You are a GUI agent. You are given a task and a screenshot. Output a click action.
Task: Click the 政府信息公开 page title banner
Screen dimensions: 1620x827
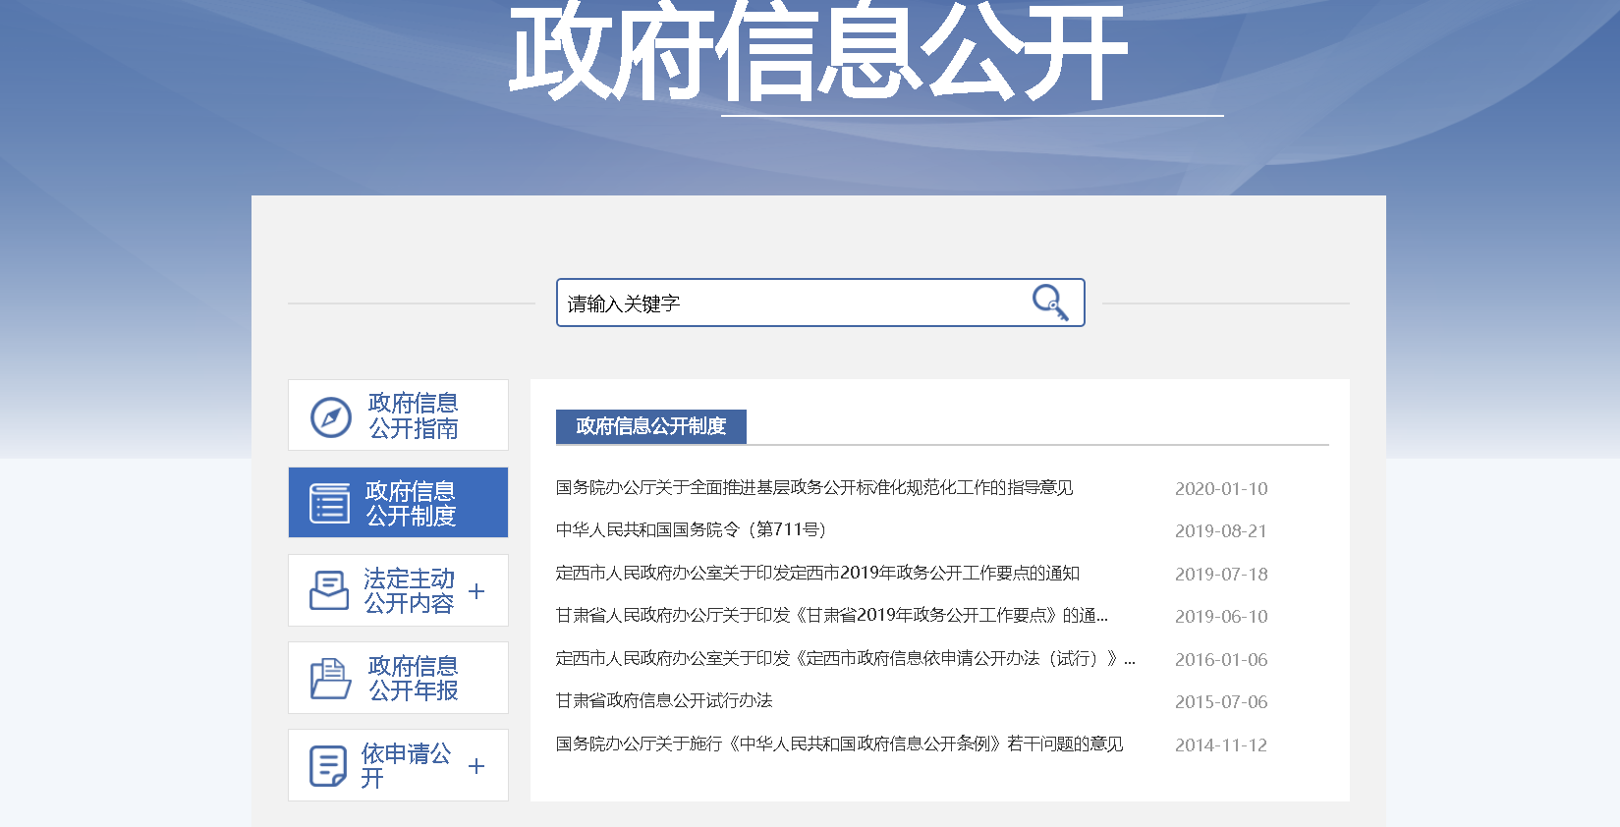point(817,54)
